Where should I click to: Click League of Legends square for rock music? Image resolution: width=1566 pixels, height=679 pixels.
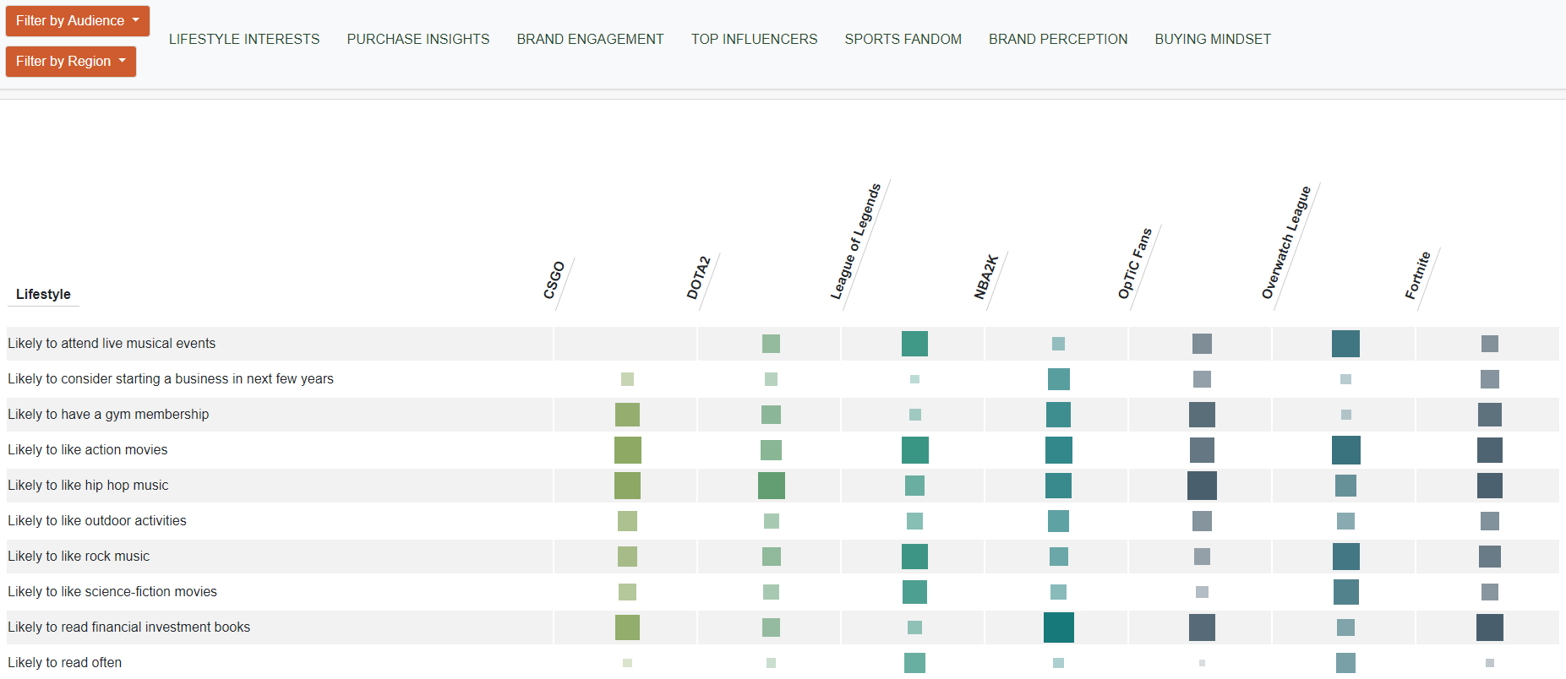pyautogui.click(x=914, y=557)
